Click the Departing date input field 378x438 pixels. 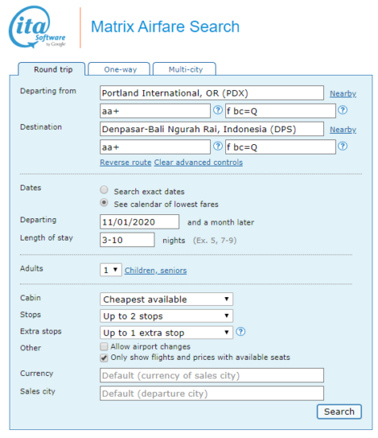click(139, 222)
